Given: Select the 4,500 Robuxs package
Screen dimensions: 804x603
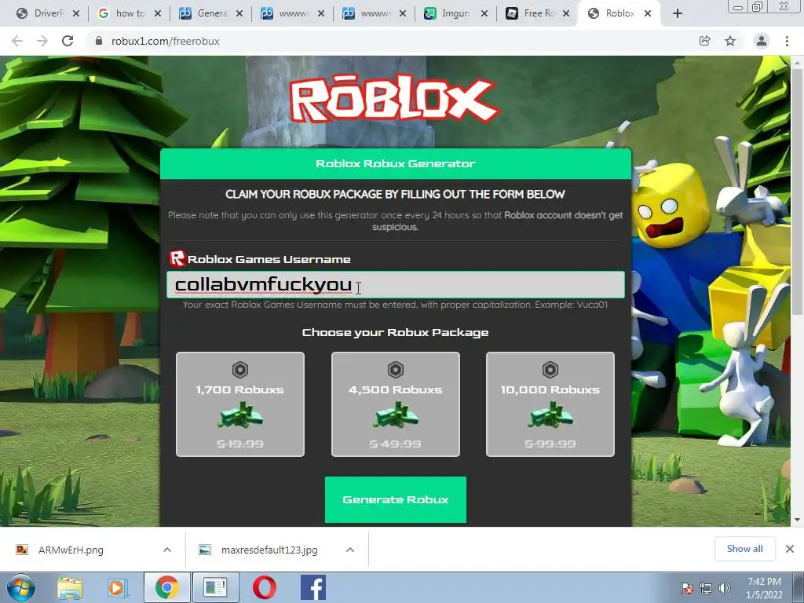Looking at the screenshot, I should click(x=396, y=404).
